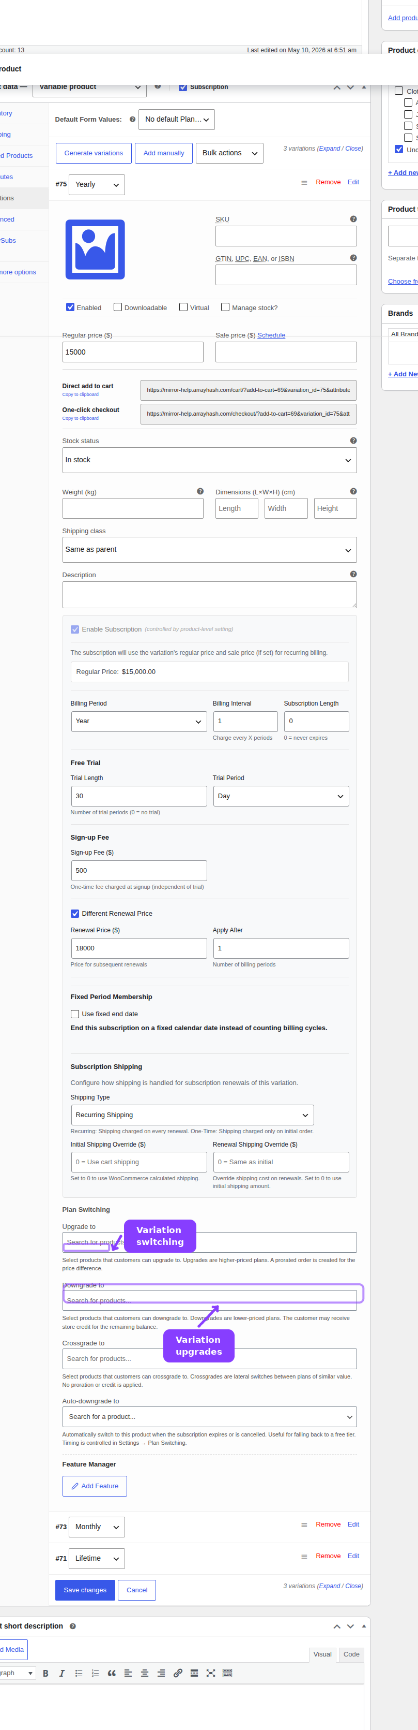The image size is (418, 1730).
Task: Toggle the editor's extra toolbar row
Action: [227, 1674]
